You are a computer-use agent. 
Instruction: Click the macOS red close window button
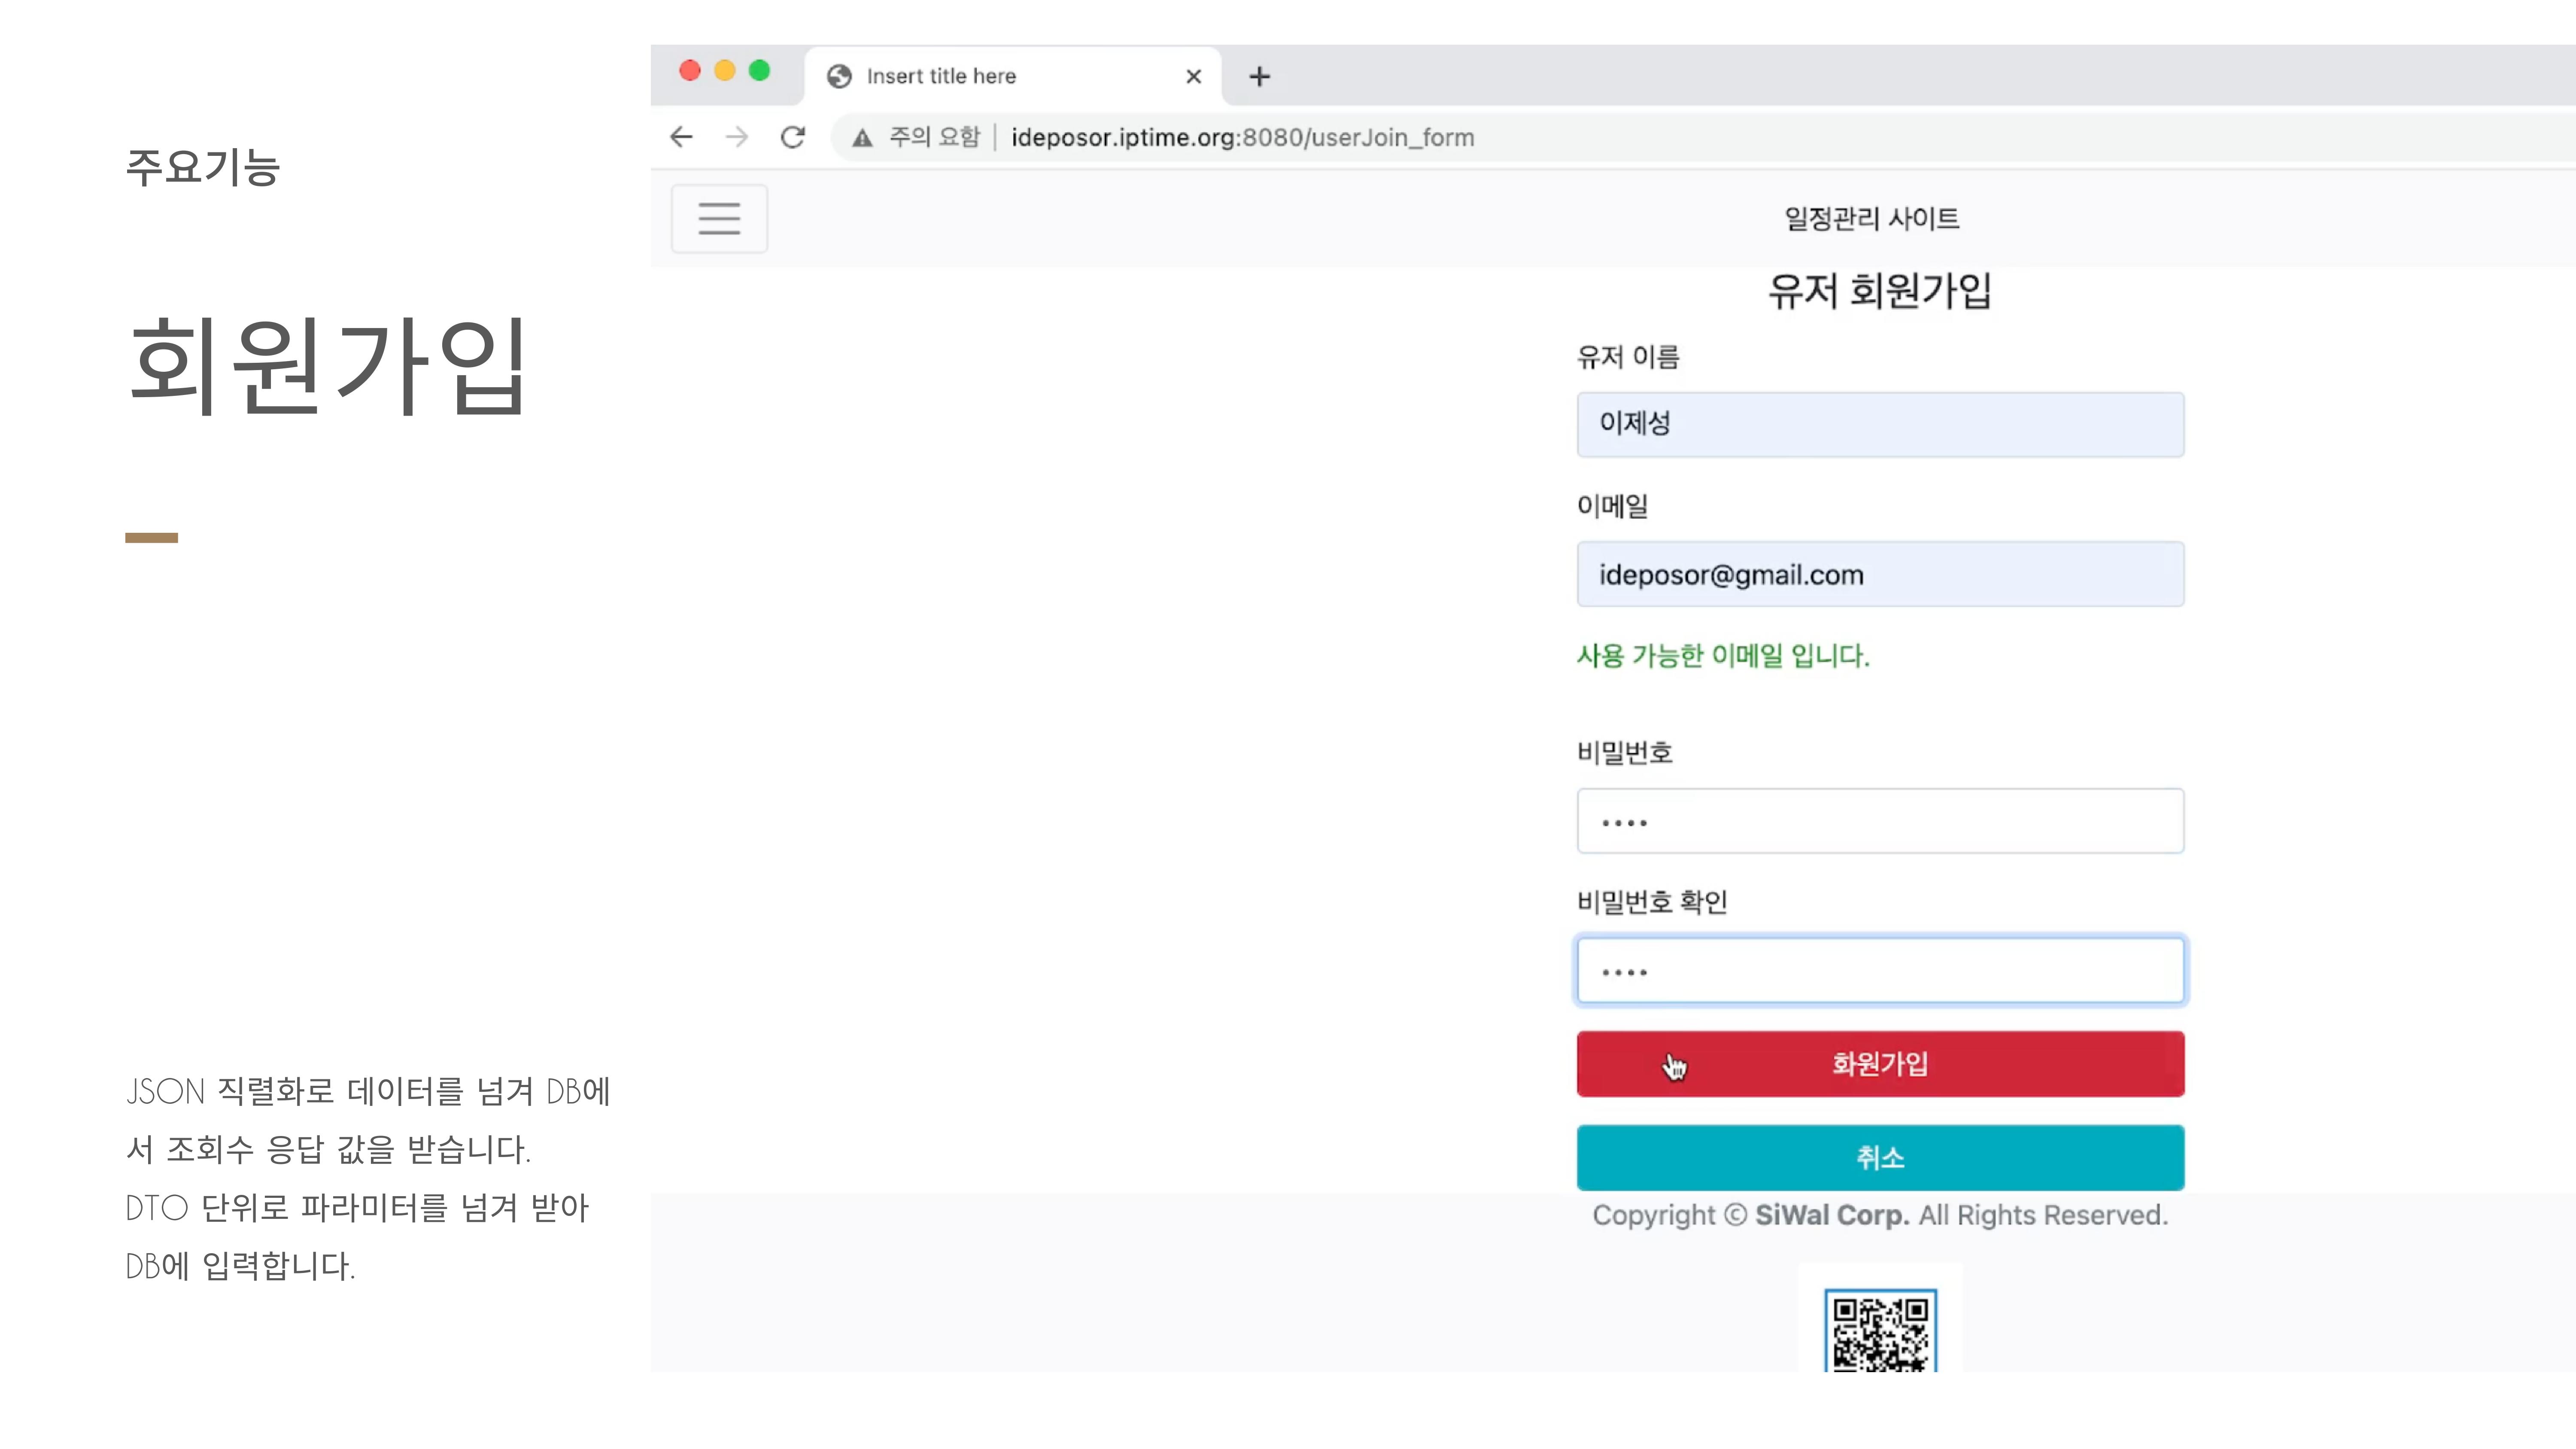[690, 70]
